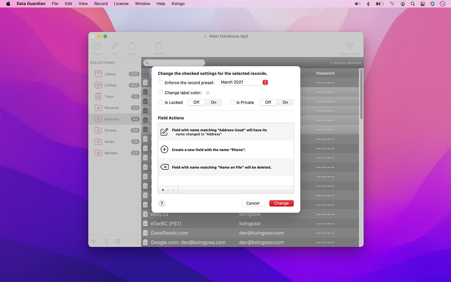Image resolution: width=451 pixels, height=282 pixels.
Task: Set Is Private segment to Off
Action: pos(268,102)
